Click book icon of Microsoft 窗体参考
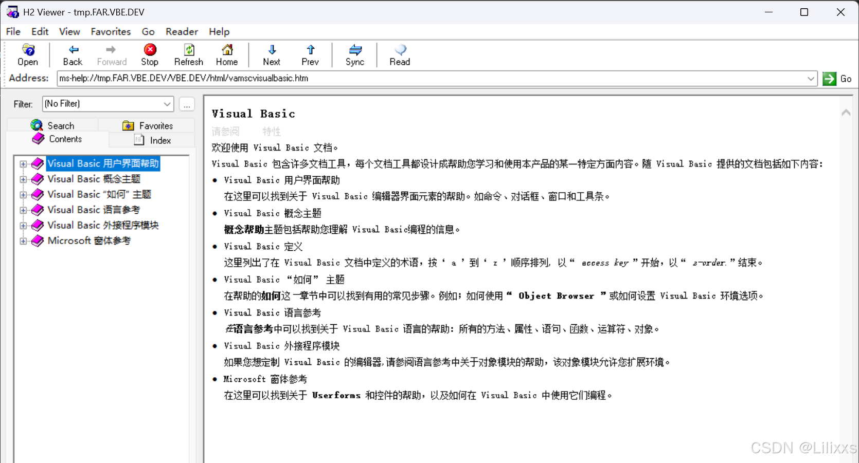Viewport: 859px width, 463px height. 38,240
